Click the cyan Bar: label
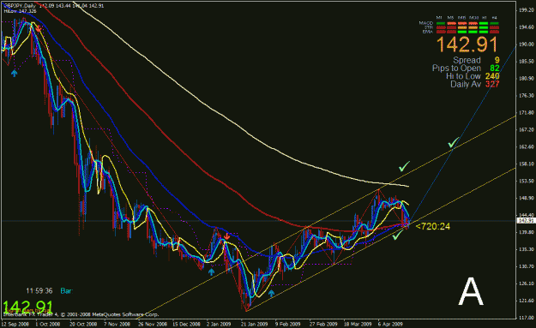The image size is (536, 328). 66,291
